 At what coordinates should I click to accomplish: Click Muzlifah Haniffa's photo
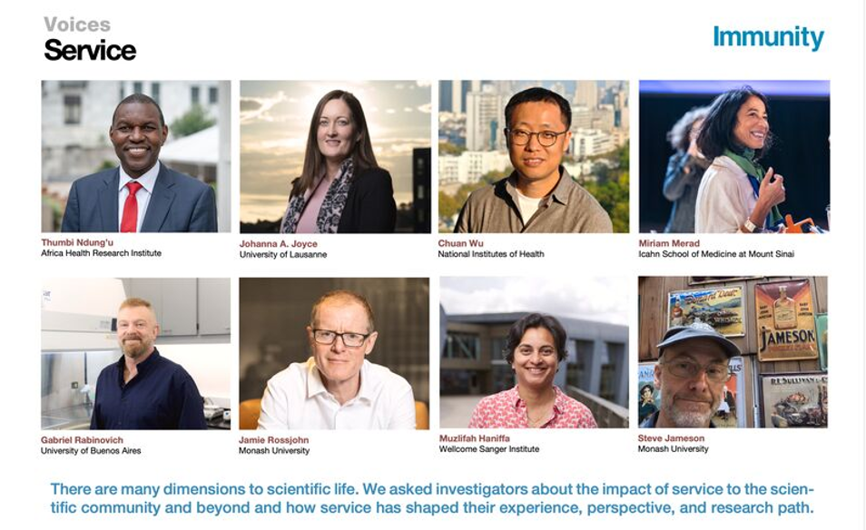(x=534, y=352)
